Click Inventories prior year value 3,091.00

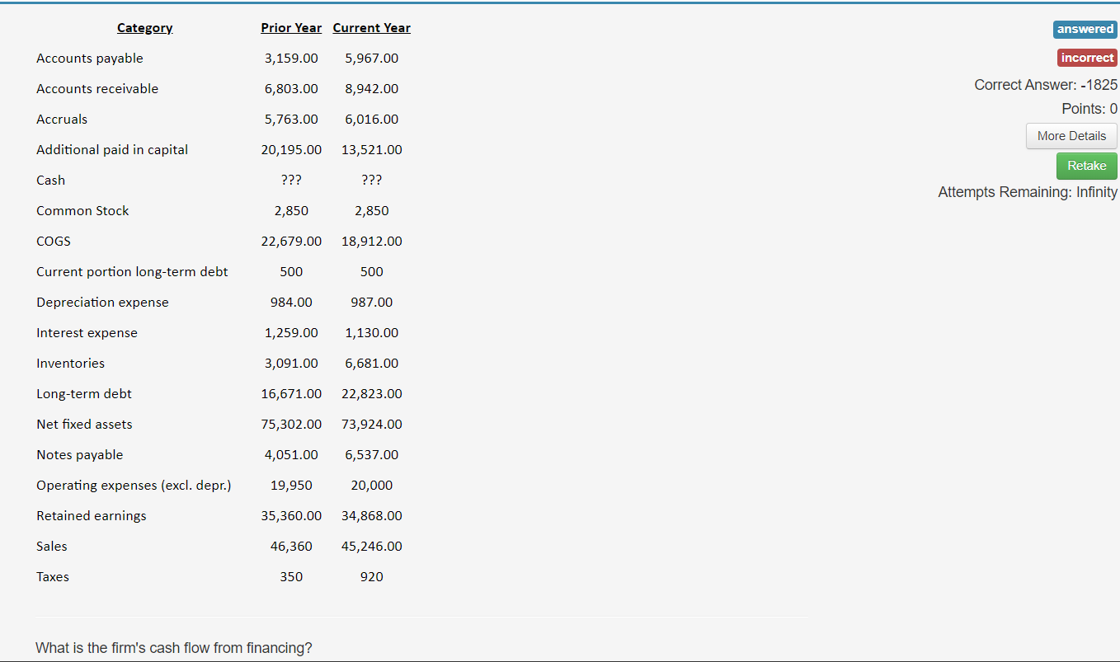pyautogui.click(x=291, y=364)
